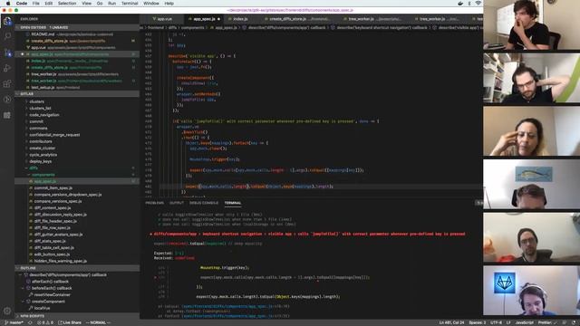Open the Extensions view icon

coord(7,84)
